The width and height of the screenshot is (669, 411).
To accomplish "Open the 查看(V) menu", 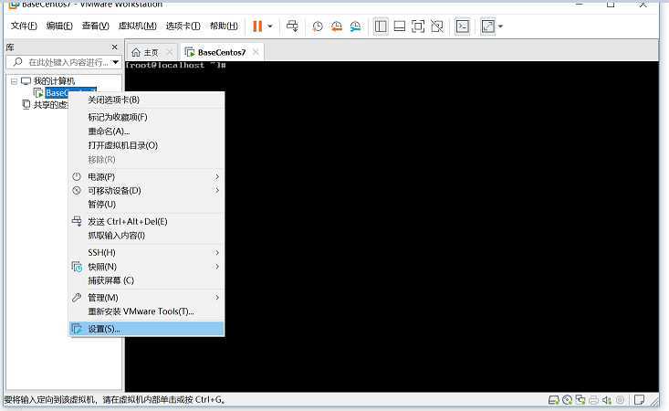I will click(96, 26).
